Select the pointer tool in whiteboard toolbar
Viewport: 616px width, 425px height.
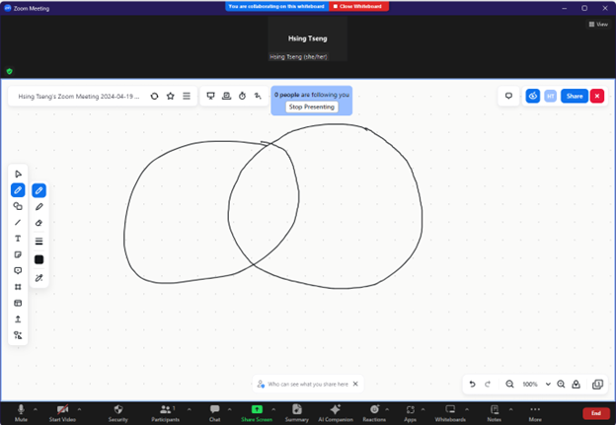click(18, 174)
